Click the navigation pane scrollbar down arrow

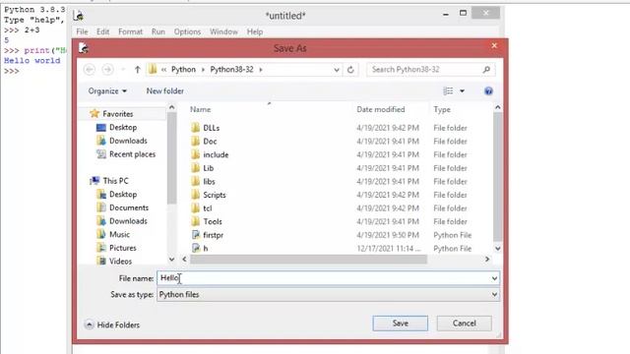coord(171,260)
